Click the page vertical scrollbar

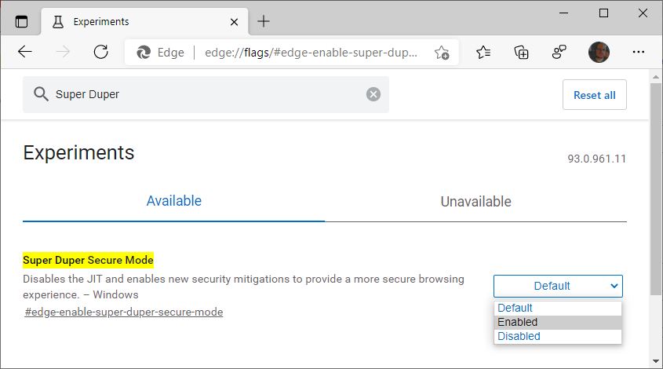(x=656, y=188)
